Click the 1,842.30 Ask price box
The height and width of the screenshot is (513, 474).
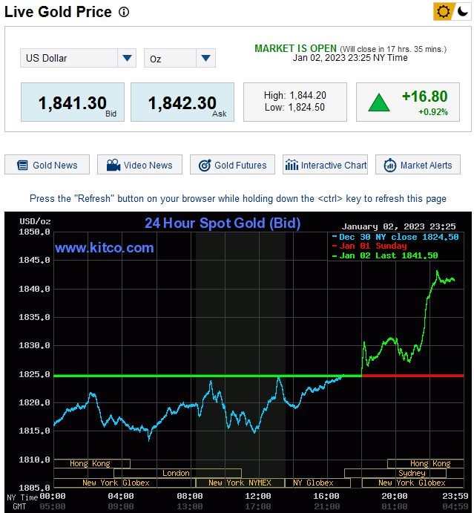tap(182, 102)
